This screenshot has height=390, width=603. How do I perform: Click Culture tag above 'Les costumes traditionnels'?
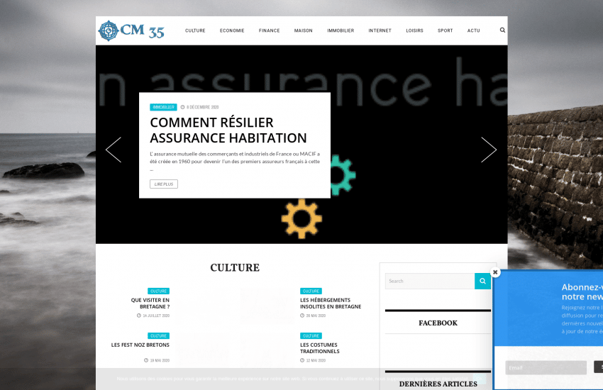pyautogui.click(x=311, y=336)
